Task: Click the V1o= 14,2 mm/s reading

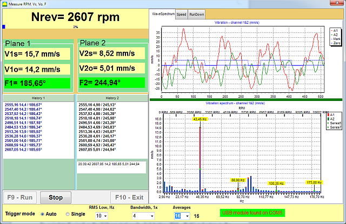Action: [37, 70]
